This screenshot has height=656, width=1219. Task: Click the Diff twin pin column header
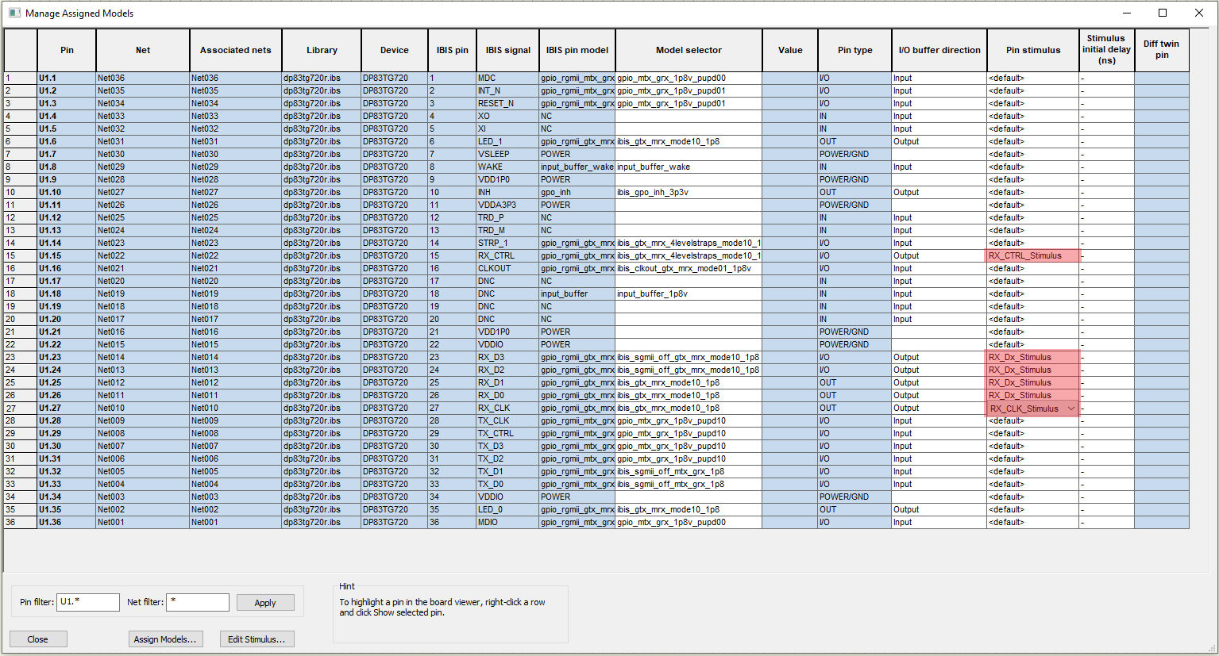pyautogui.click(x=1162, y=50)
